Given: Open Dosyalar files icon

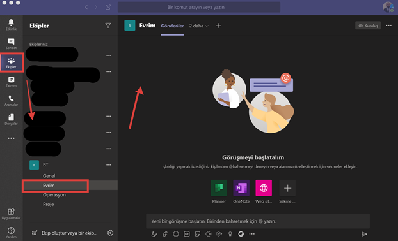Looking at the screenshot, I should tap(11, 119).
